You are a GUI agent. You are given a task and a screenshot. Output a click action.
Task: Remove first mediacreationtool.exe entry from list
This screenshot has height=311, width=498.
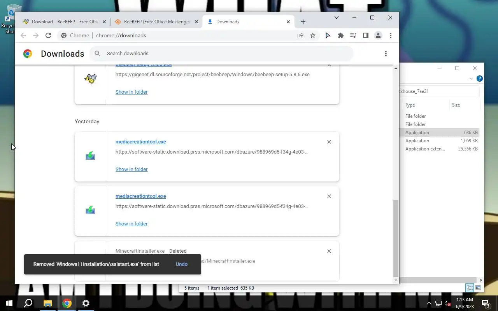click(x=329, y=142)
